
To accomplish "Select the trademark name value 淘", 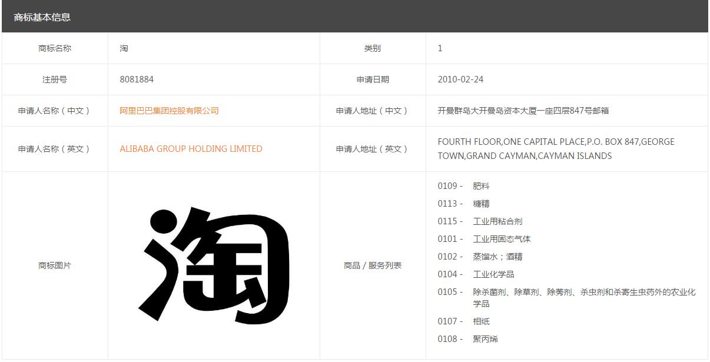I will point(124,48).
